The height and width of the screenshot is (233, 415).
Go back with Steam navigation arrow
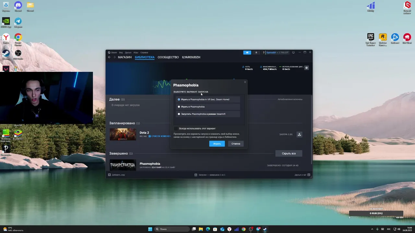(109, 57)
